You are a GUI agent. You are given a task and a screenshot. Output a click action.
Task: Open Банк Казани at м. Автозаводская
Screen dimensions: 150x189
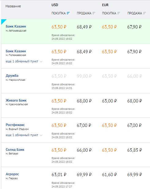[x=16, y=26]
